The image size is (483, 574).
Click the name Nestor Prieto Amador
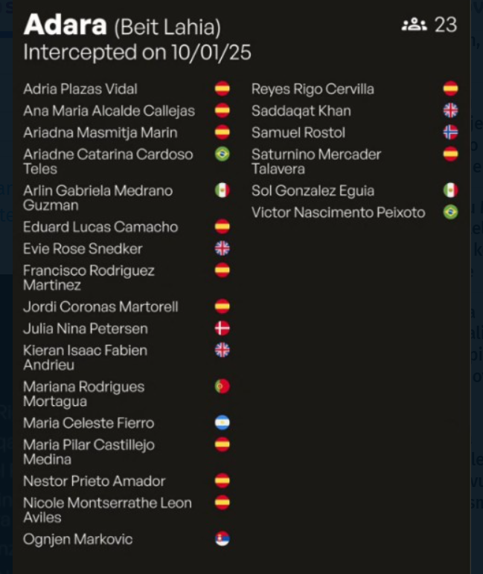point(94,481)
